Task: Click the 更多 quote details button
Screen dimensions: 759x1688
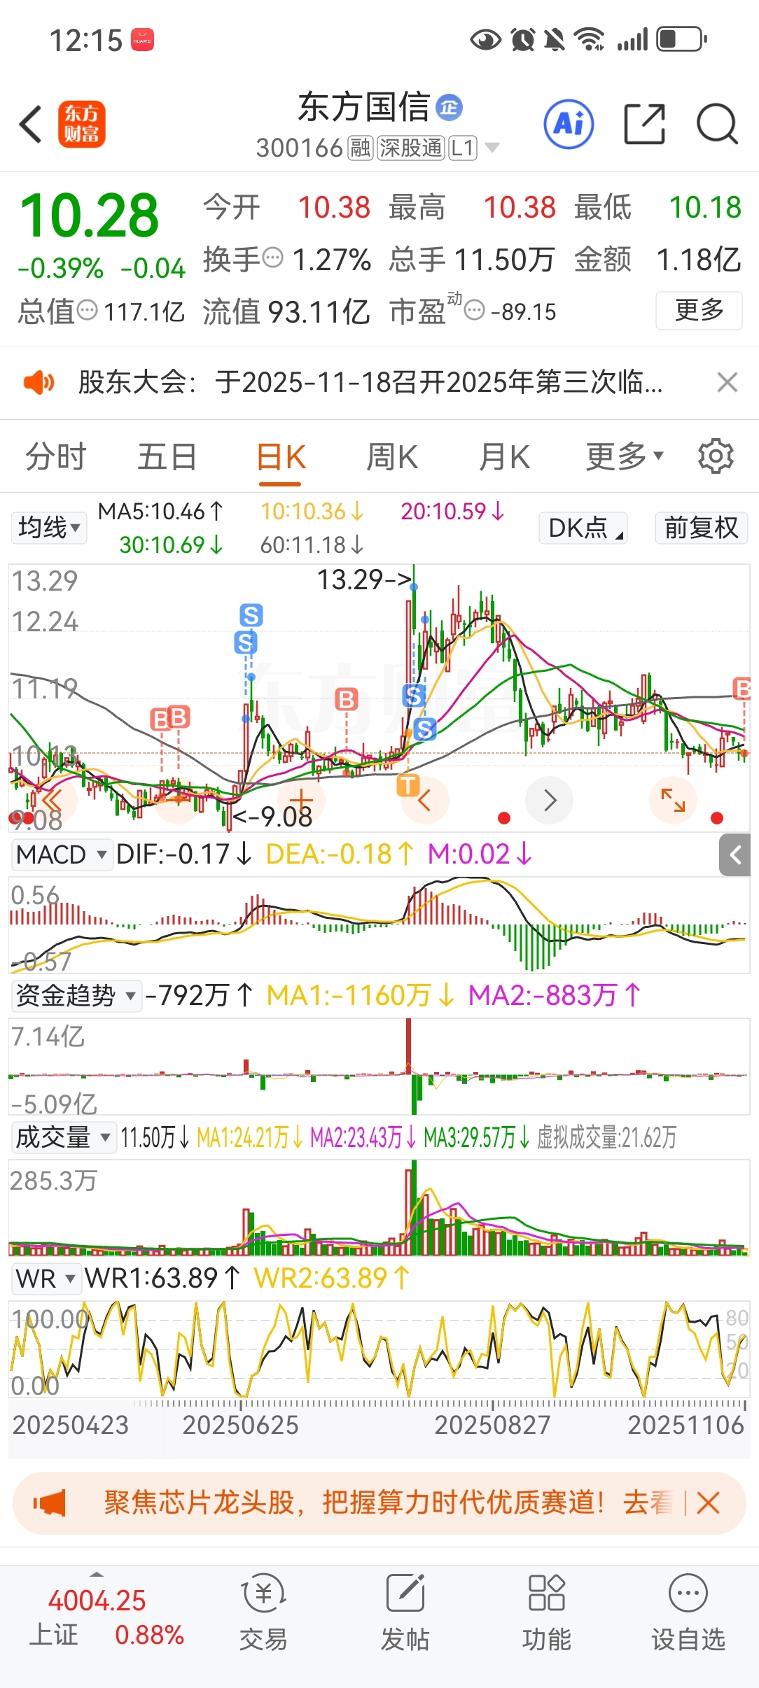Action: point(699,310)
